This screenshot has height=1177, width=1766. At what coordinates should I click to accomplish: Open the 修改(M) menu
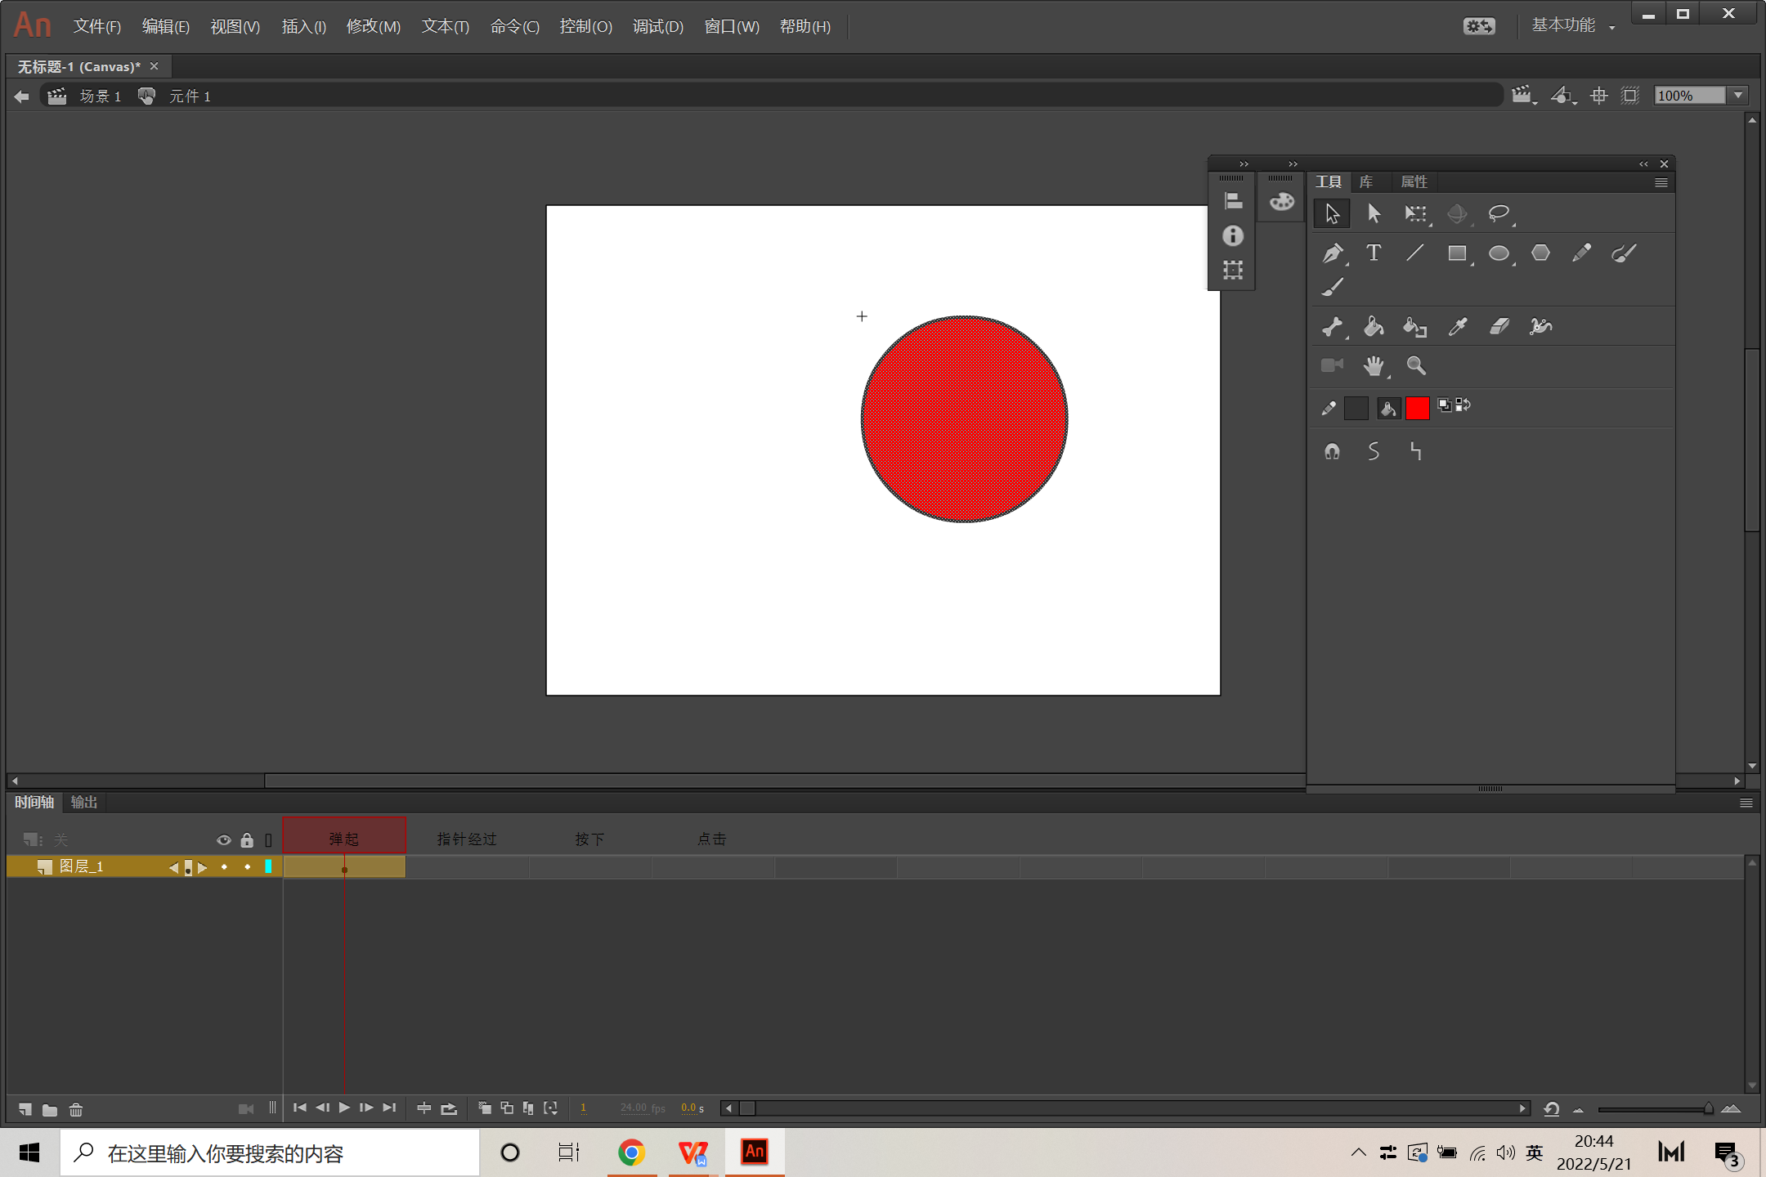pos(373,26)
